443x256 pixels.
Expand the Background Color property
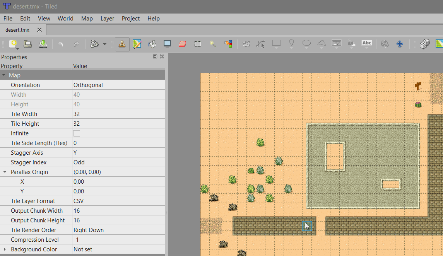5,249
